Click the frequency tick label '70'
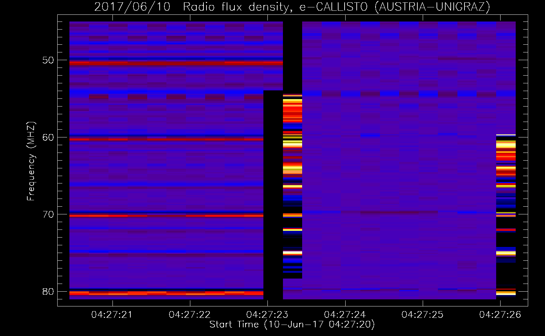The height and width of the screenshot is (336, 545). [48, 214]
